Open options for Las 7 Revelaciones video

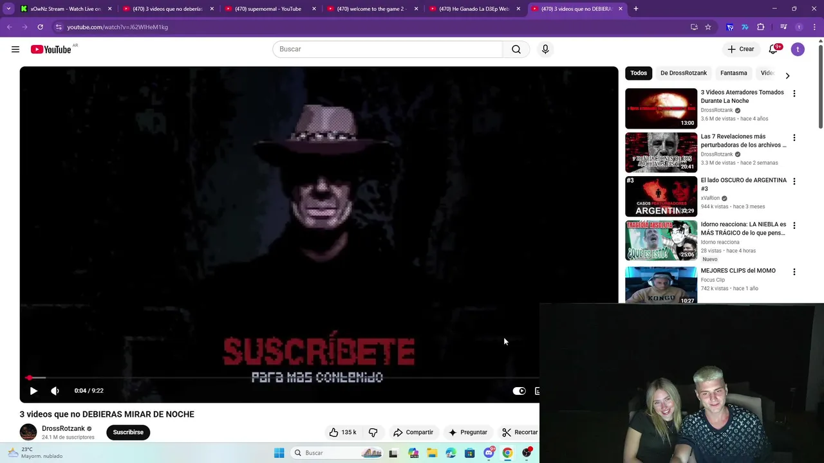coord(794,138)
